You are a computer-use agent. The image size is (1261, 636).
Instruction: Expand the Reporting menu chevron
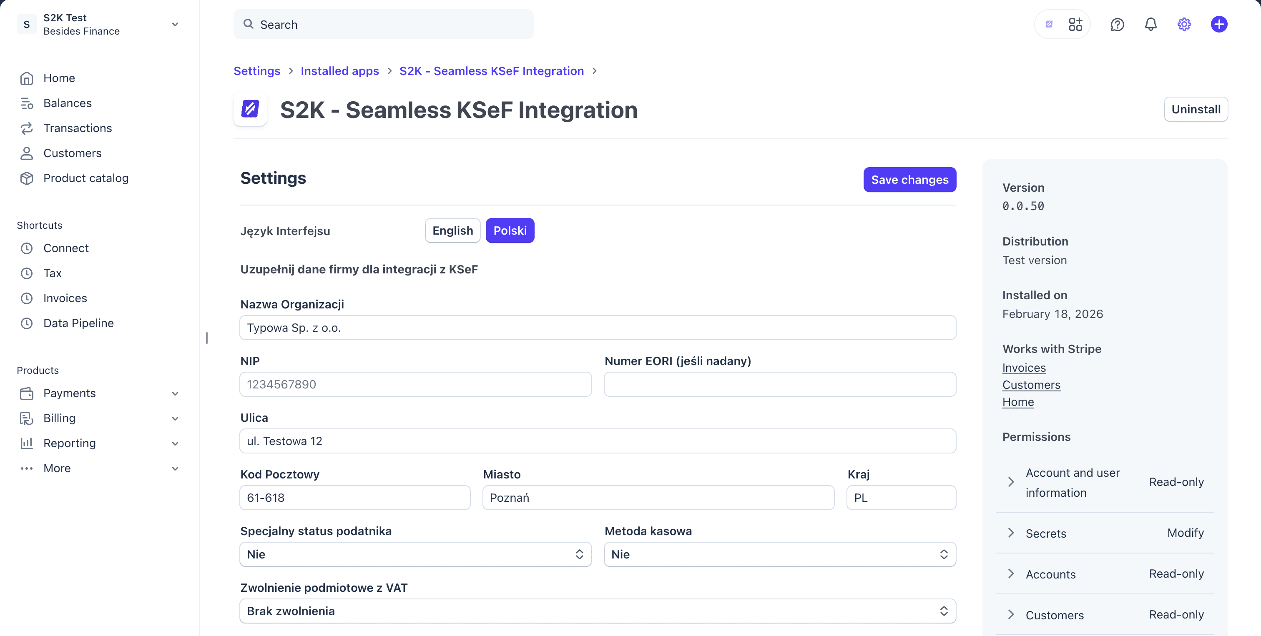175,443
